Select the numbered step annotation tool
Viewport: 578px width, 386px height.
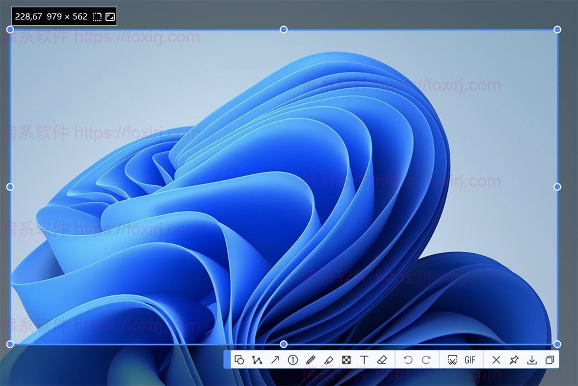point(292,360)
